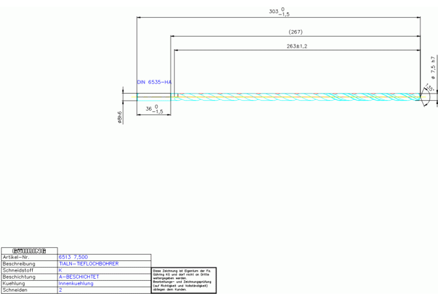
Task: Click the spiral flute section of the drill
Action: 294,97
